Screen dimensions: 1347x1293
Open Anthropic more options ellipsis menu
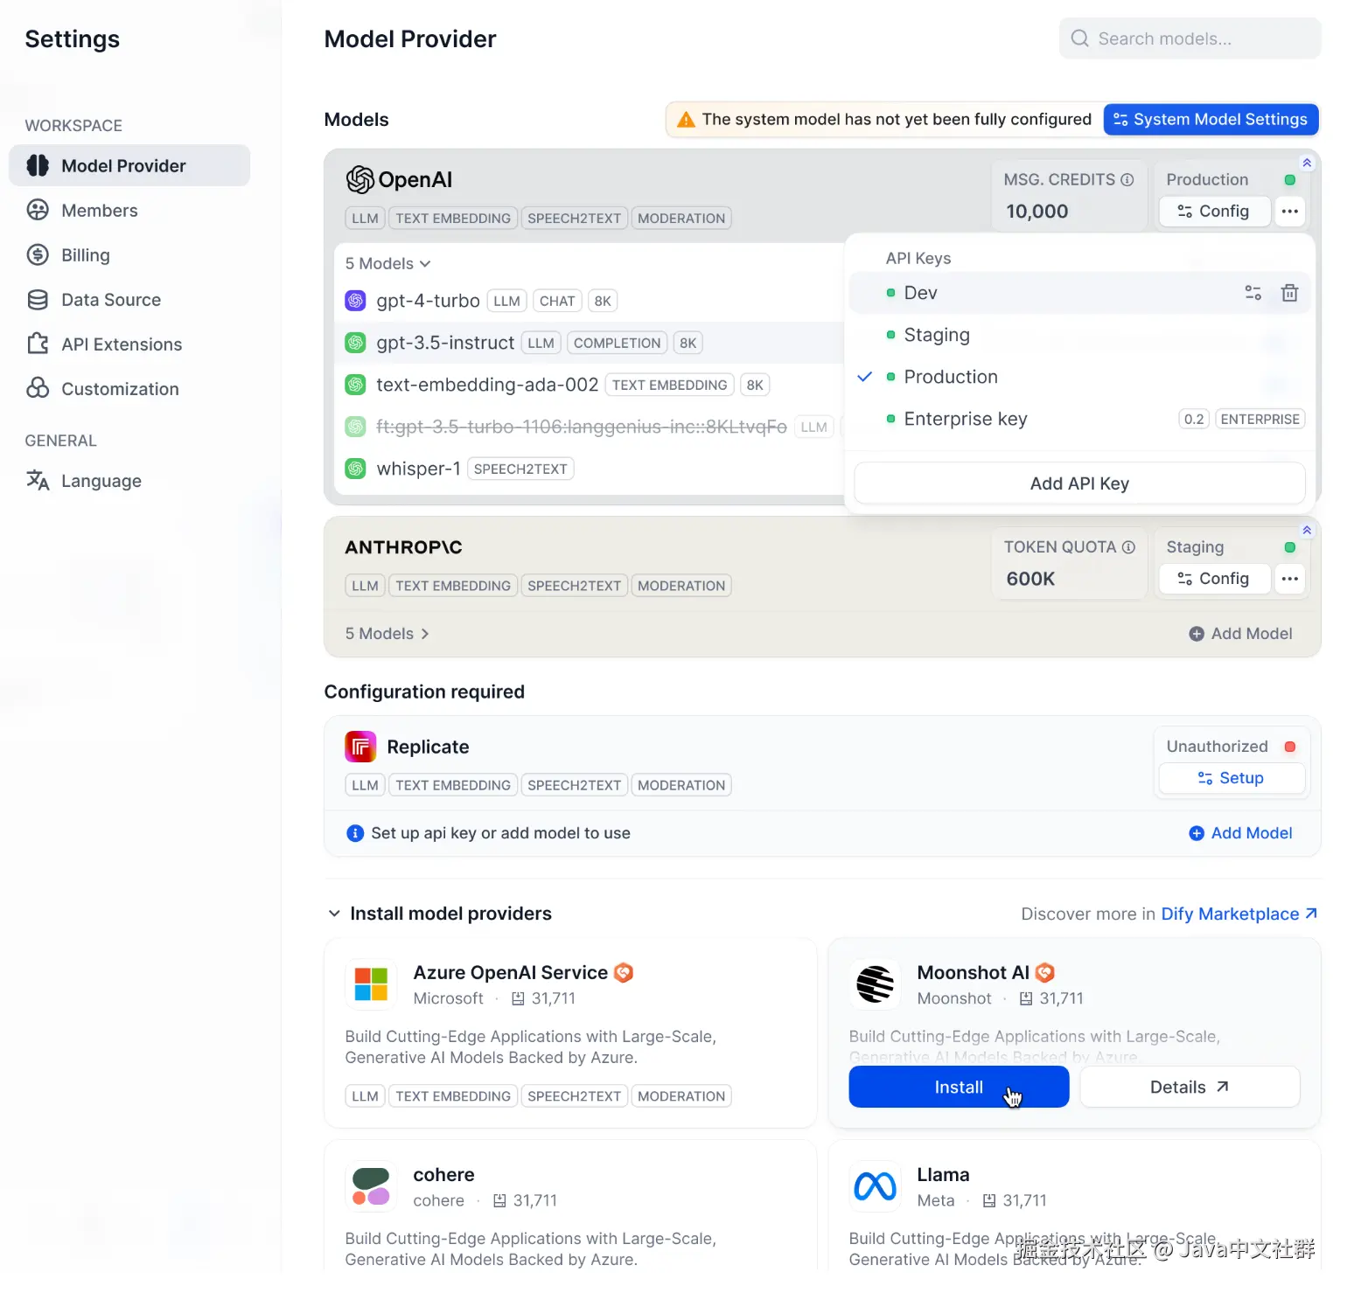(x=1289, y=579)
